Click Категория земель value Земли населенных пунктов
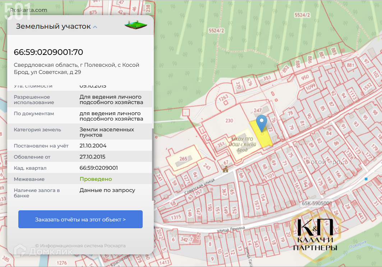This screenshot has height=267, width=382. click(x=107, y=132)
